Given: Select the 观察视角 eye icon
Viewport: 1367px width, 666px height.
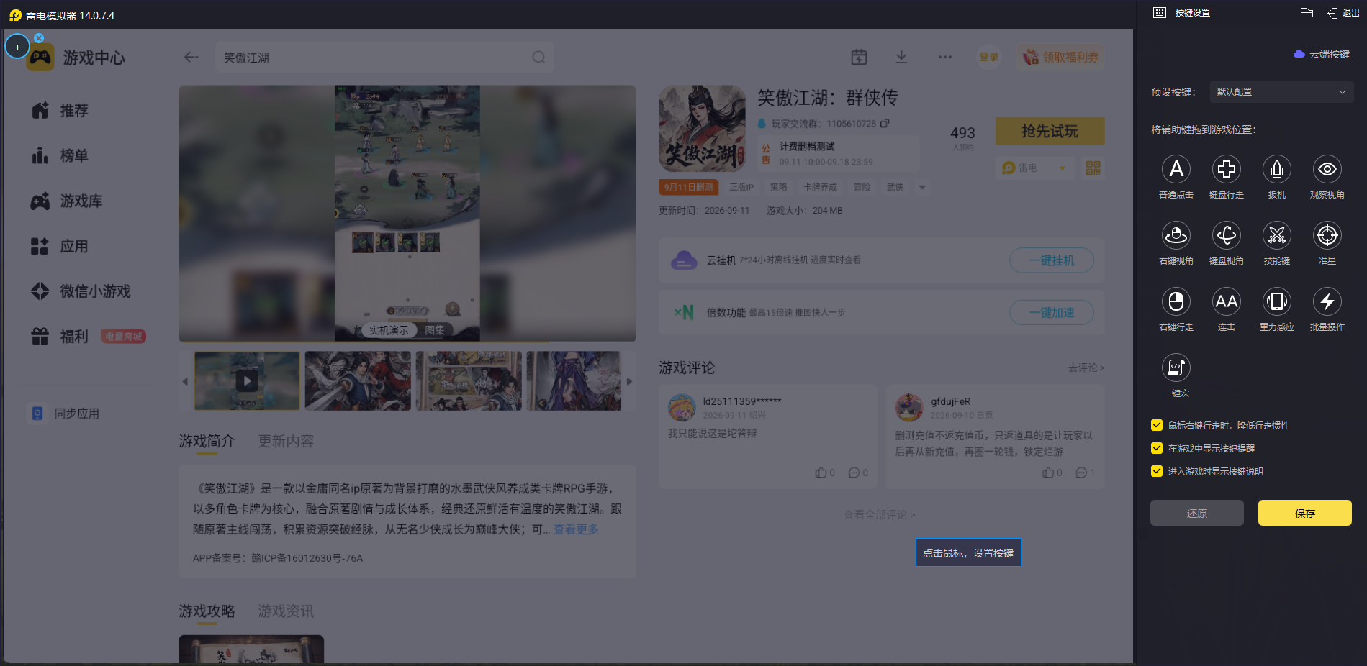Looking at the screenshot, I should click(1327, 169).
